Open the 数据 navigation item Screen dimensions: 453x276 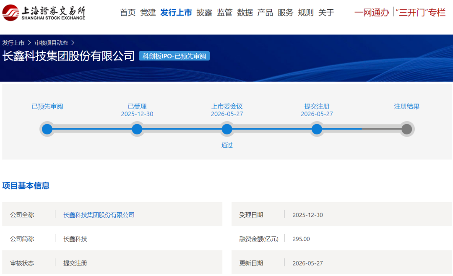tap(245, 13)
